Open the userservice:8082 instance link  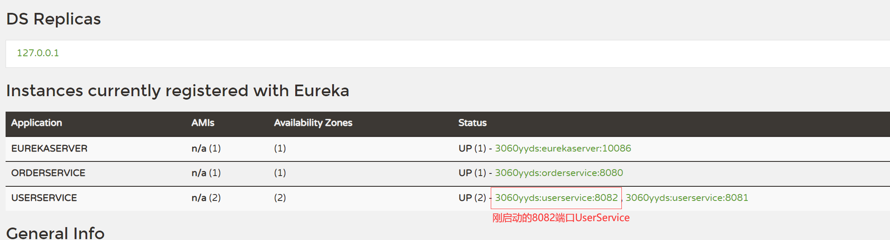[556, 197]
